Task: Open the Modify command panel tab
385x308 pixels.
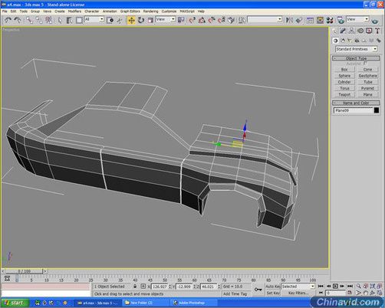Action: [343, 31]
